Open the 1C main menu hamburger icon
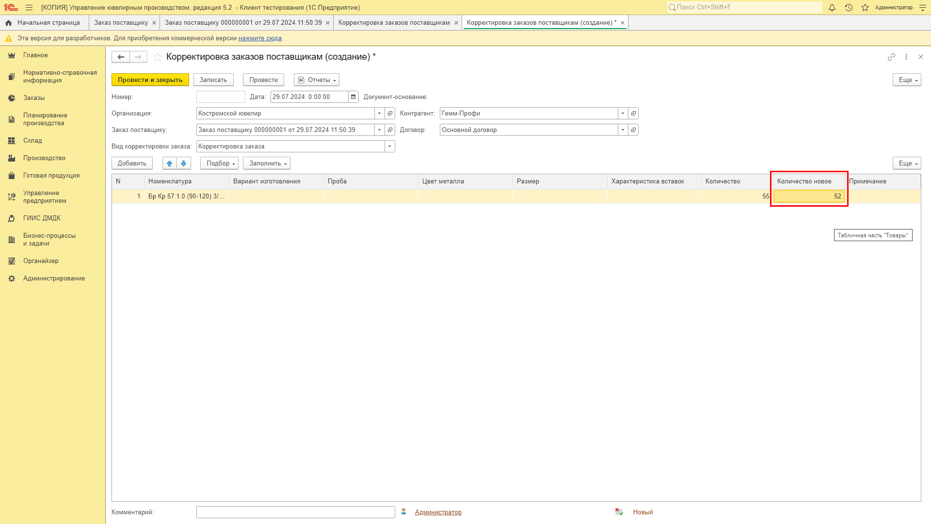The image size is (931, 524). [29, 7]
